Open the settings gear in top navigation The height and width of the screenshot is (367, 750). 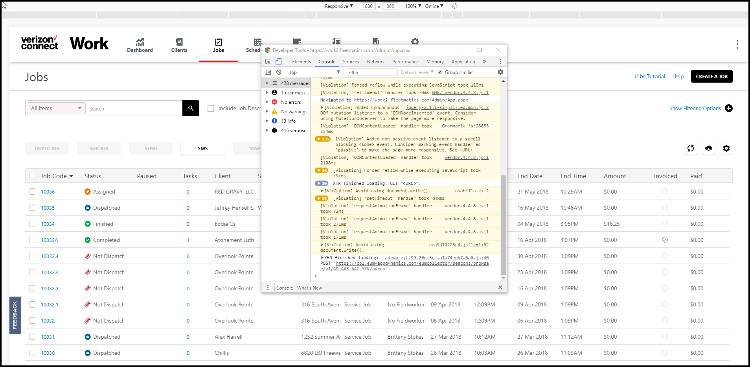point(415,41)
